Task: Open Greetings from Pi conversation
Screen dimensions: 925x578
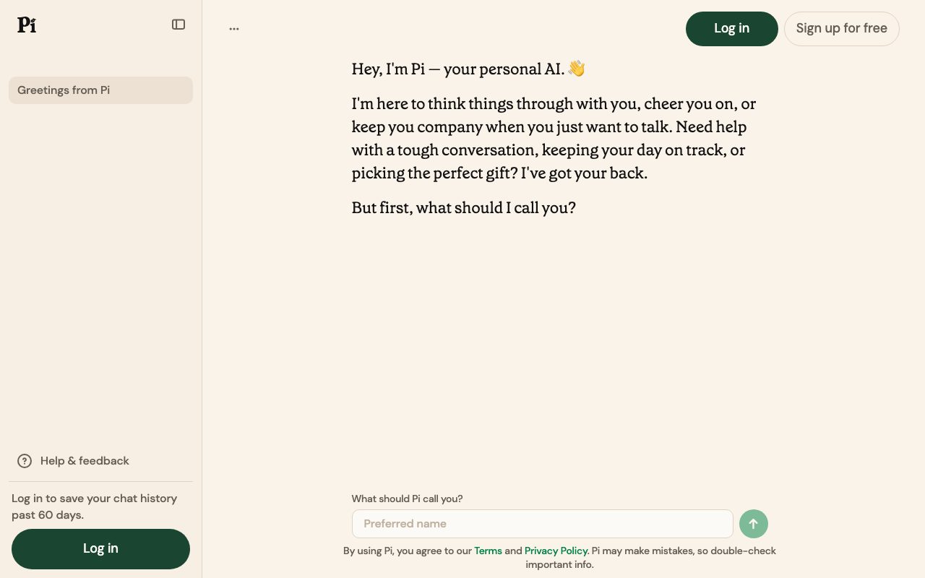Action: [100, 90]
